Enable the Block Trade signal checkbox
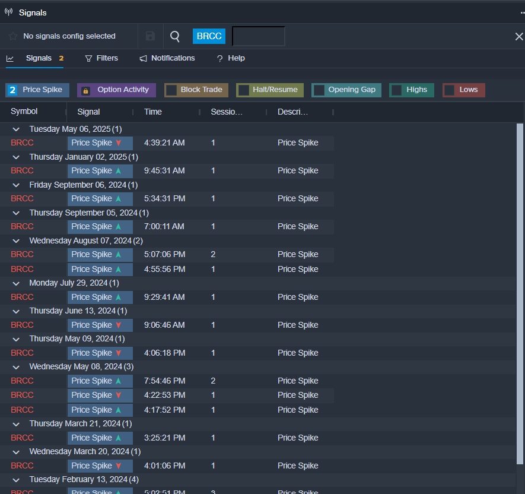This screenshot has width=525, height=494. [x=171, y=90]
